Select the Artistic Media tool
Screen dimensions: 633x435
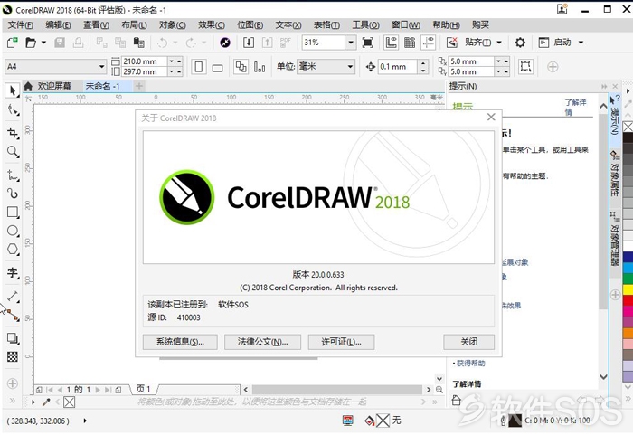click(13, 194)
